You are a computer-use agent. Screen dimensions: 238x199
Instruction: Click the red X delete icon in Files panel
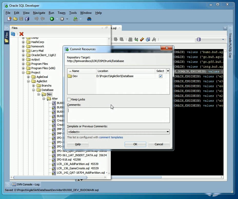(21, 34)
